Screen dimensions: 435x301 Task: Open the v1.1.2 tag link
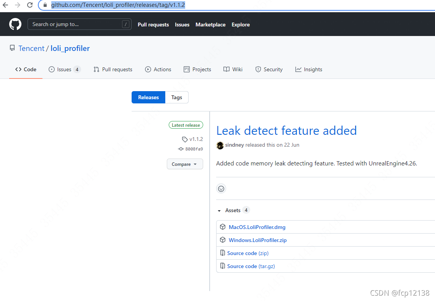tap(196, 139)
